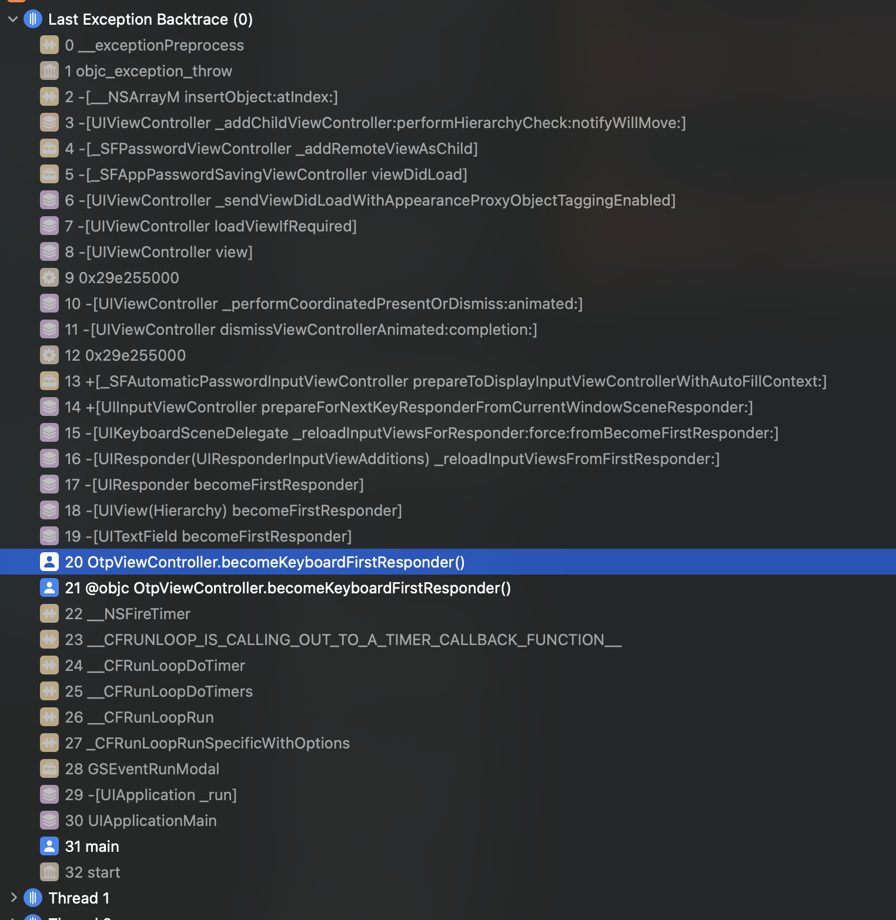Click the UIKit layers icon beside UIApplicationMain
The height and width of the screenshot is (920, 896).
49,820
